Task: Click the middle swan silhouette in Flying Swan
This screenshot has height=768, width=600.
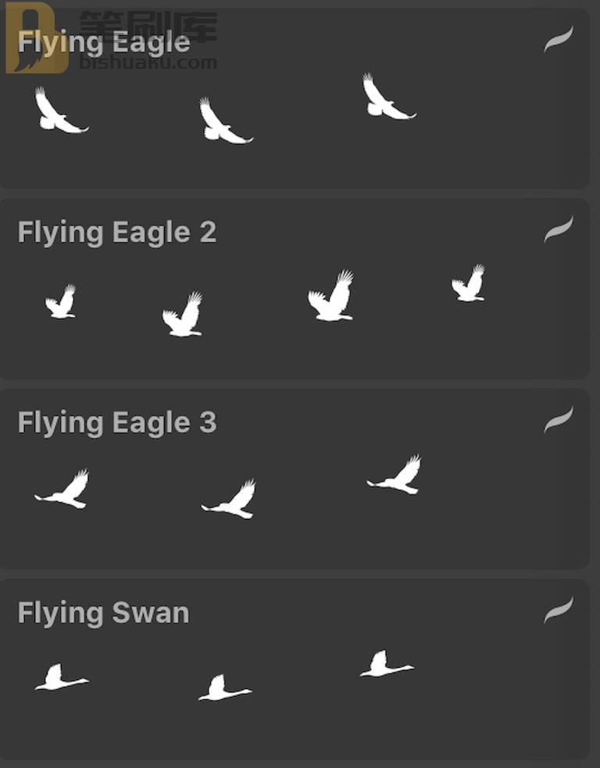Action: point(225,688)
